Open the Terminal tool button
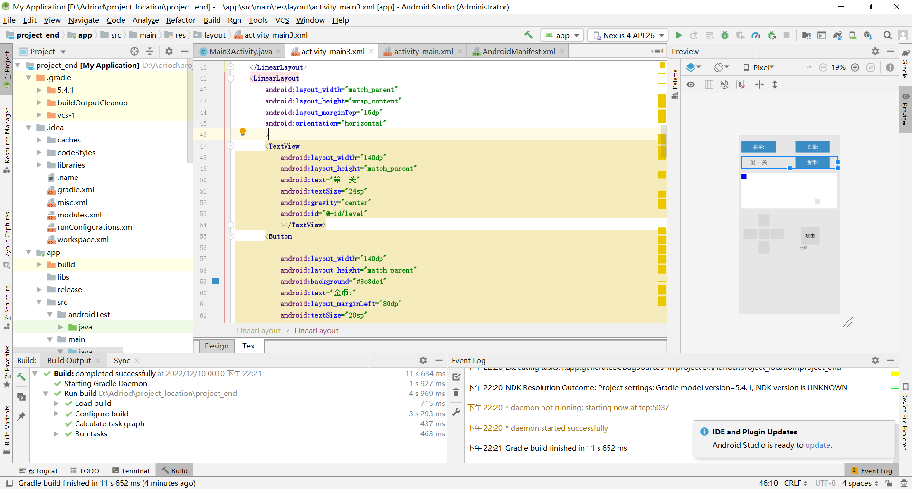This screenshot has width=912, height=489. pos(131,470)
